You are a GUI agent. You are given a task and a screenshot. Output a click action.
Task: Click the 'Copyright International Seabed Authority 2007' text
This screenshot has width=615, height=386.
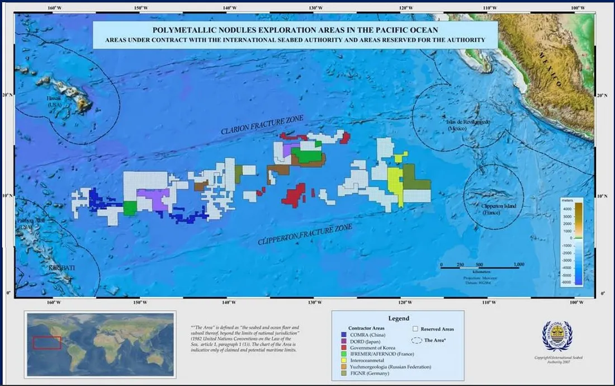(x=559, y=360)
